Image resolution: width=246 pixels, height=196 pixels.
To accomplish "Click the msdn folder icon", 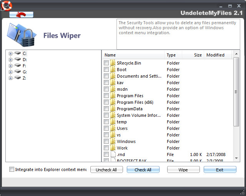I will pyautogui.click(x=113, y=89).
